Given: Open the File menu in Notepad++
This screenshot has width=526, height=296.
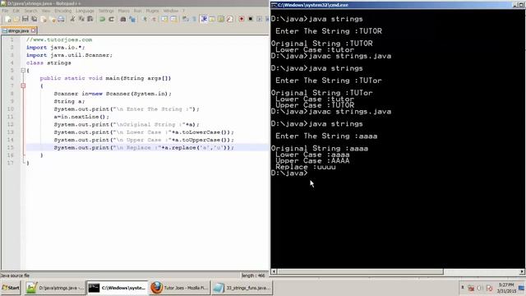Looking at the screenshot, I should pyautogui.click(x=5, y=11).
